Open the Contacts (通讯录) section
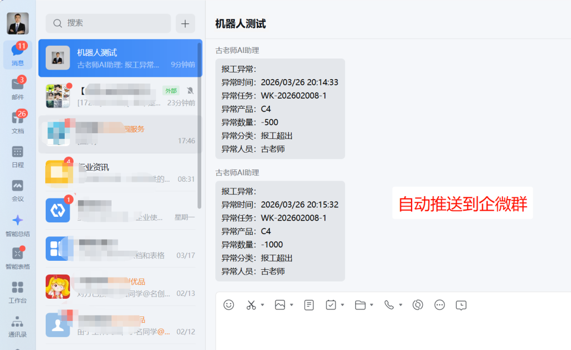 pyautogui.click(x=17, y=327)
